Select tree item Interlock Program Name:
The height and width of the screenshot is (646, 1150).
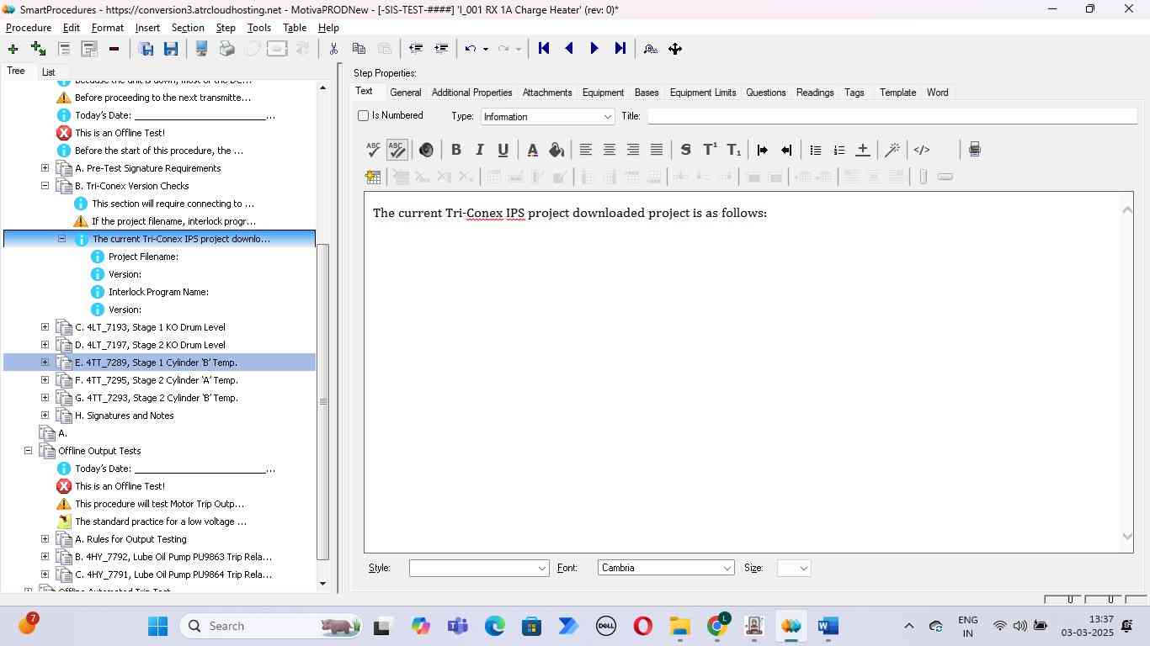tap(158, 292)
